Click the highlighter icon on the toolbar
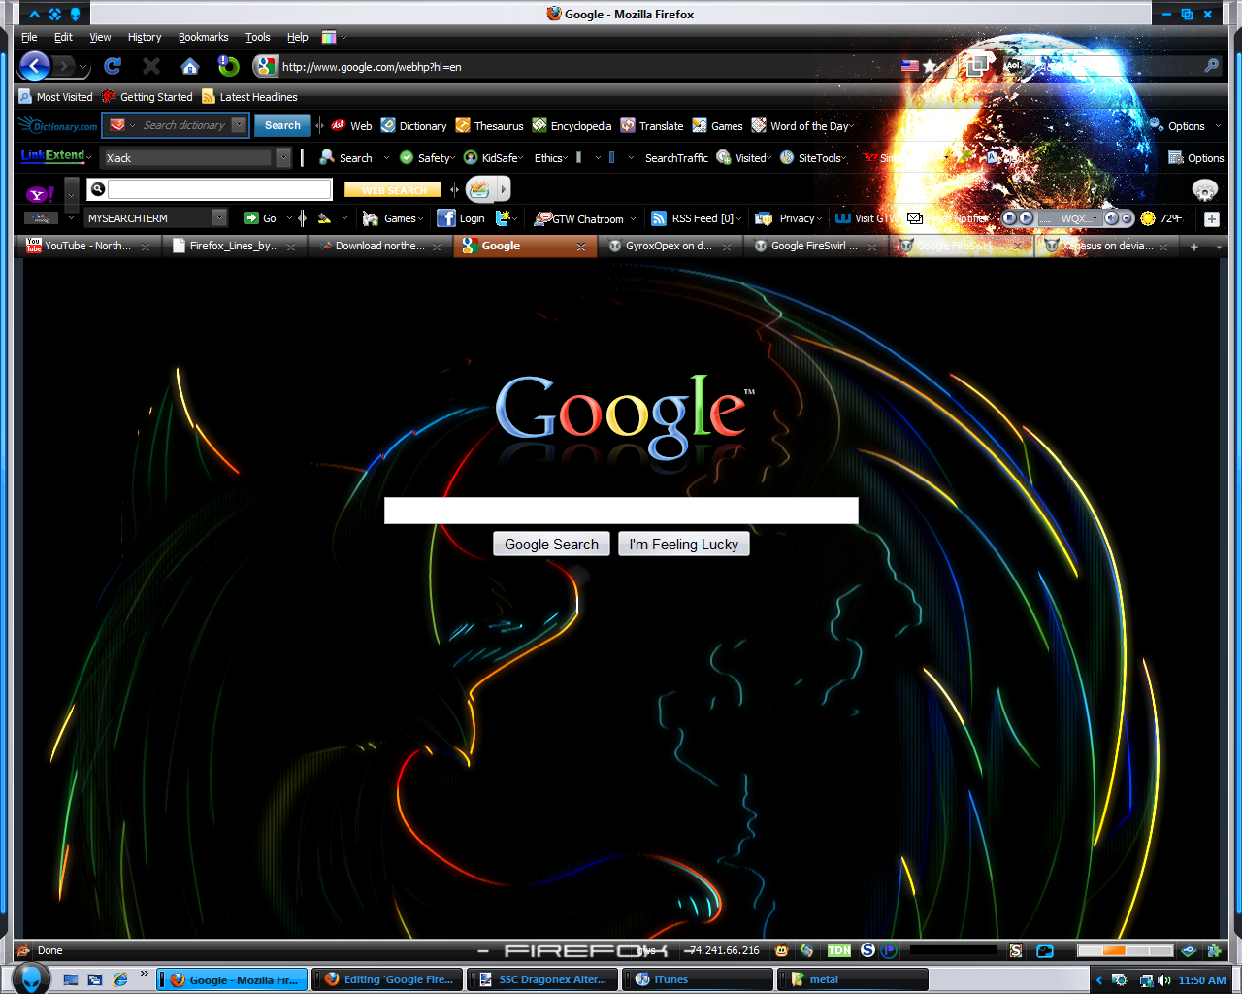Screen dimensions: 1242x994 pyautogui.click(x=324, y=218)
